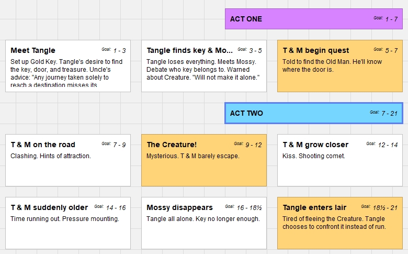Select the T & M grow closer card
Viewport: 408px width, 254px height.
point(340,160)
